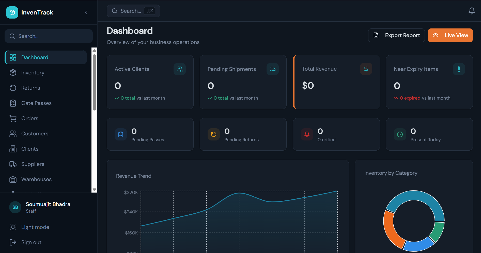Select Inventory in the sidebar
Screen dimensions: 481x253
(32, 73)
